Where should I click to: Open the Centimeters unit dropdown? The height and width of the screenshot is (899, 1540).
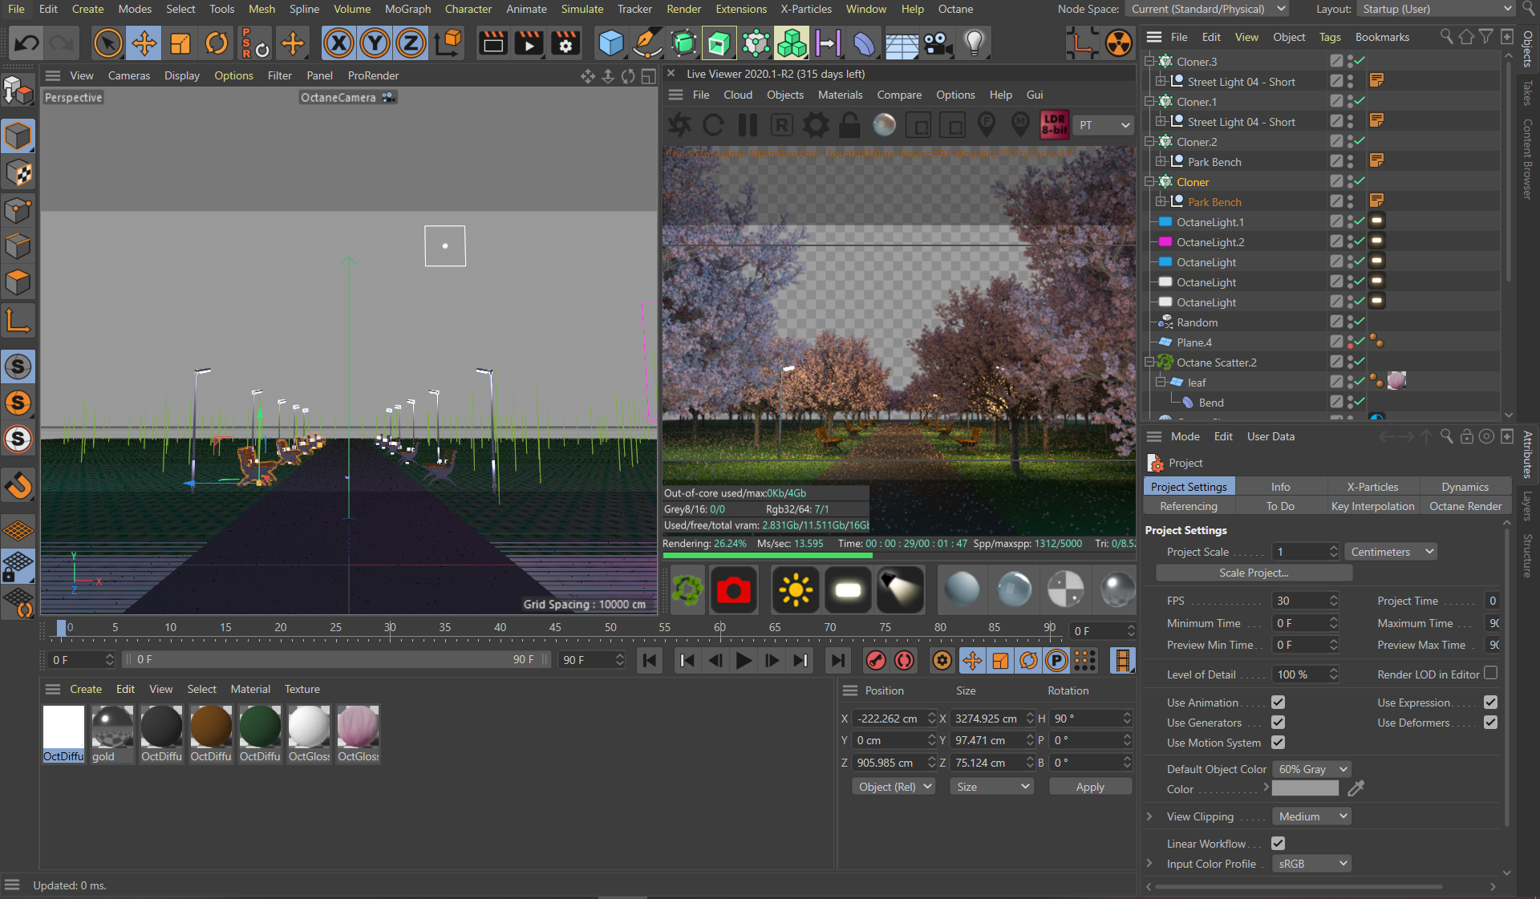coord(1391,552)
